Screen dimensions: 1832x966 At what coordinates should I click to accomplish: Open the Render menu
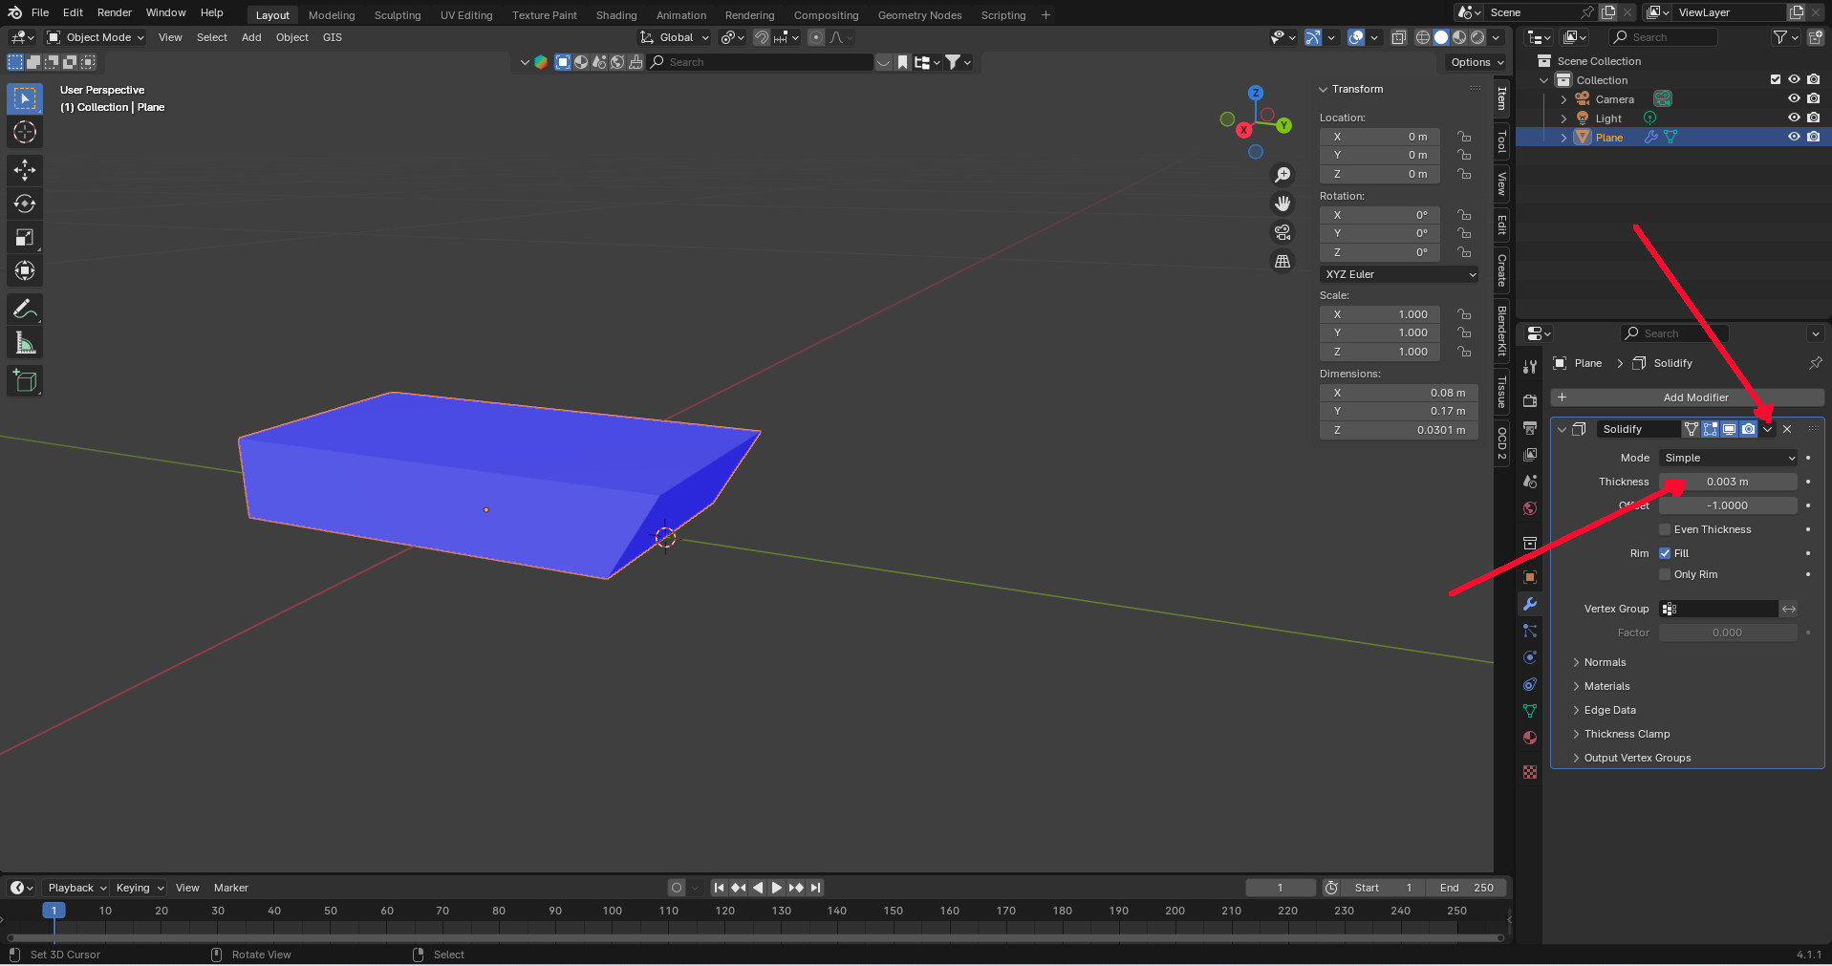pos(114,12)
